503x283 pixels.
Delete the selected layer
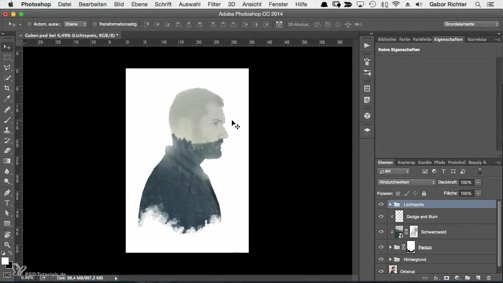[488, 278]
